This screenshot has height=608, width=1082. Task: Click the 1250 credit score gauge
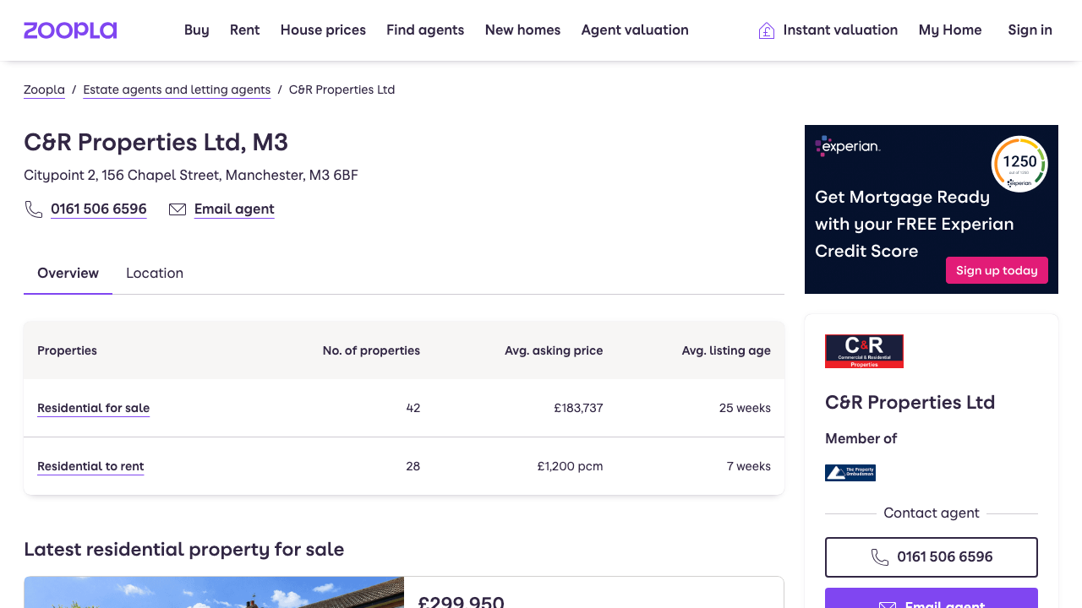coord(1019,164)
